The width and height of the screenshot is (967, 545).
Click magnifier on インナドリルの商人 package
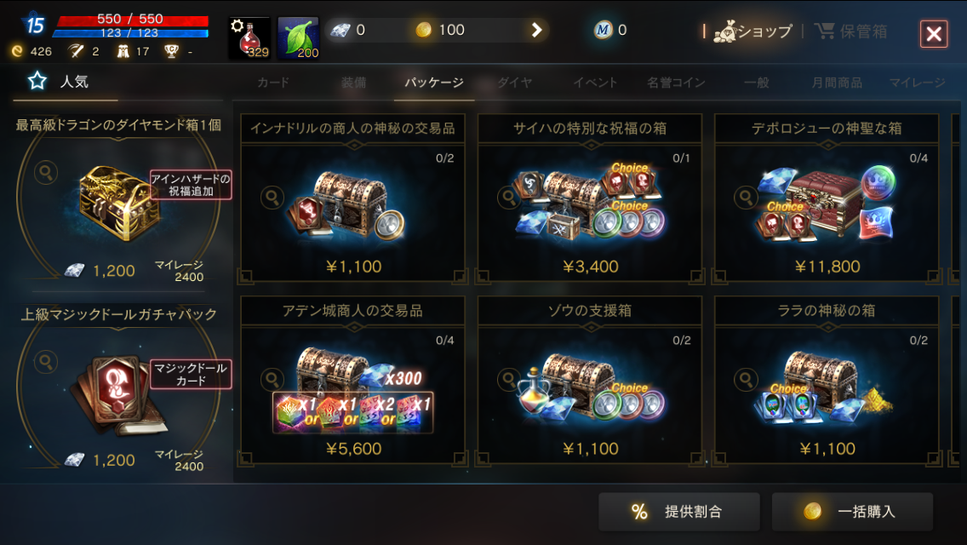tap(272, 198)
